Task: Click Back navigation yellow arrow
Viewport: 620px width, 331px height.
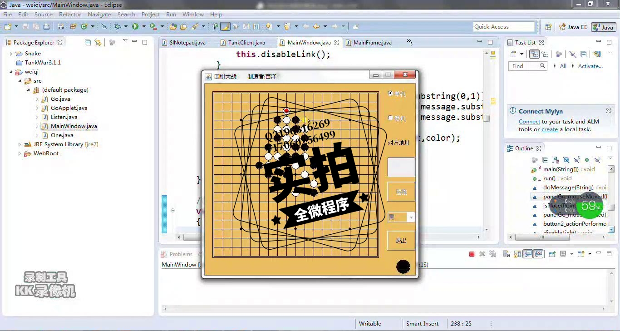Action: pyautogui.click(x=316, y=27)
